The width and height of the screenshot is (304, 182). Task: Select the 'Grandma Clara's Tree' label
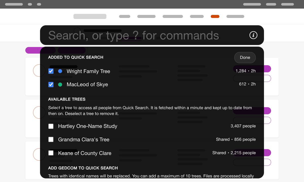click(x=84, y=140)
